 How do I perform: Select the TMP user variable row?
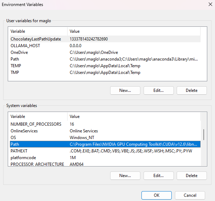(x=105, y=73)
